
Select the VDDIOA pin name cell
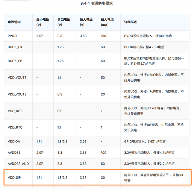(18, 141)
